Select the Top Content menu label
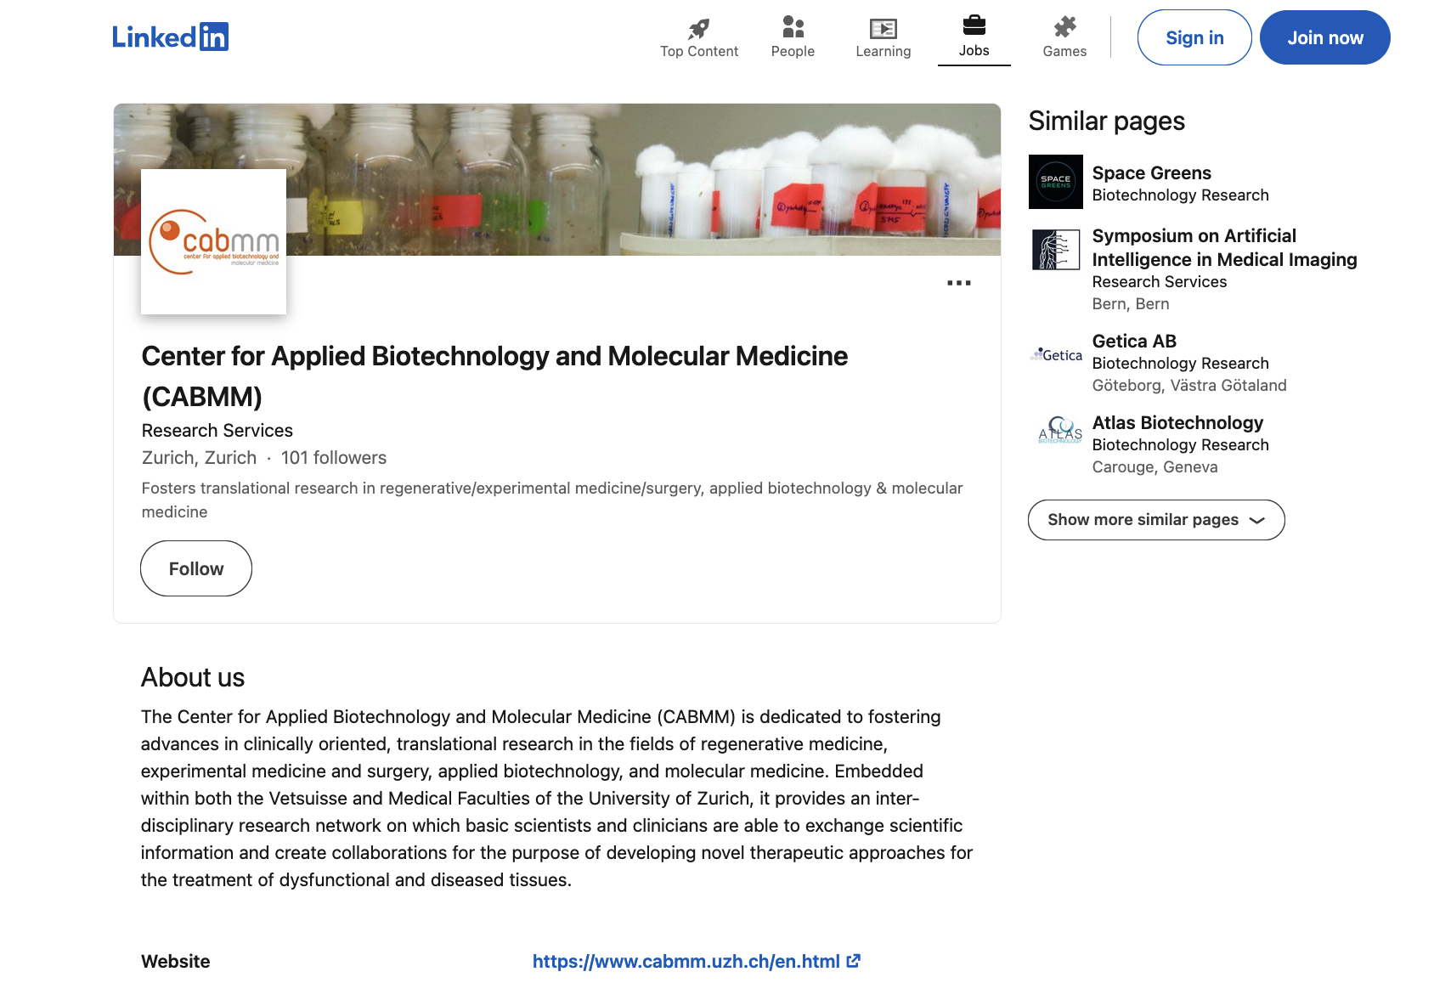Viewport: 1434px width, 1000px height. tap(699, 51)
